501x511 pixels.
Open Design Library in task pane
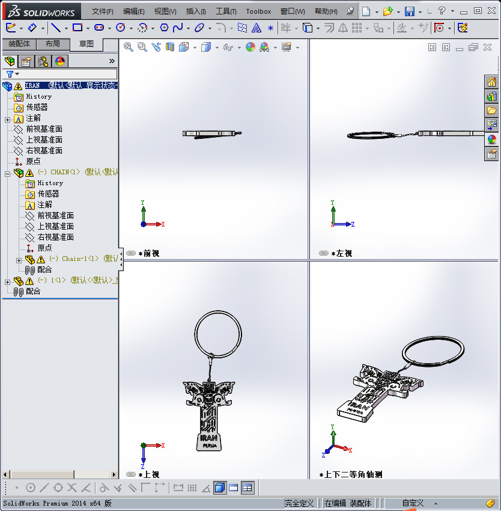pyautogui.click(x=491, y=96)
